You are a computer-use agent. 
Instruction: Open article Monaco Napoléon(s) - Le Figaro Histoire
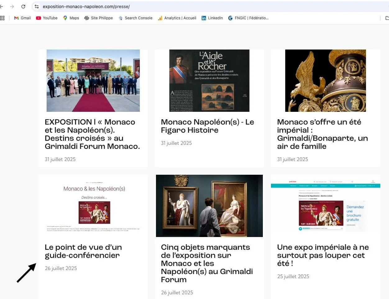(208, 126)
